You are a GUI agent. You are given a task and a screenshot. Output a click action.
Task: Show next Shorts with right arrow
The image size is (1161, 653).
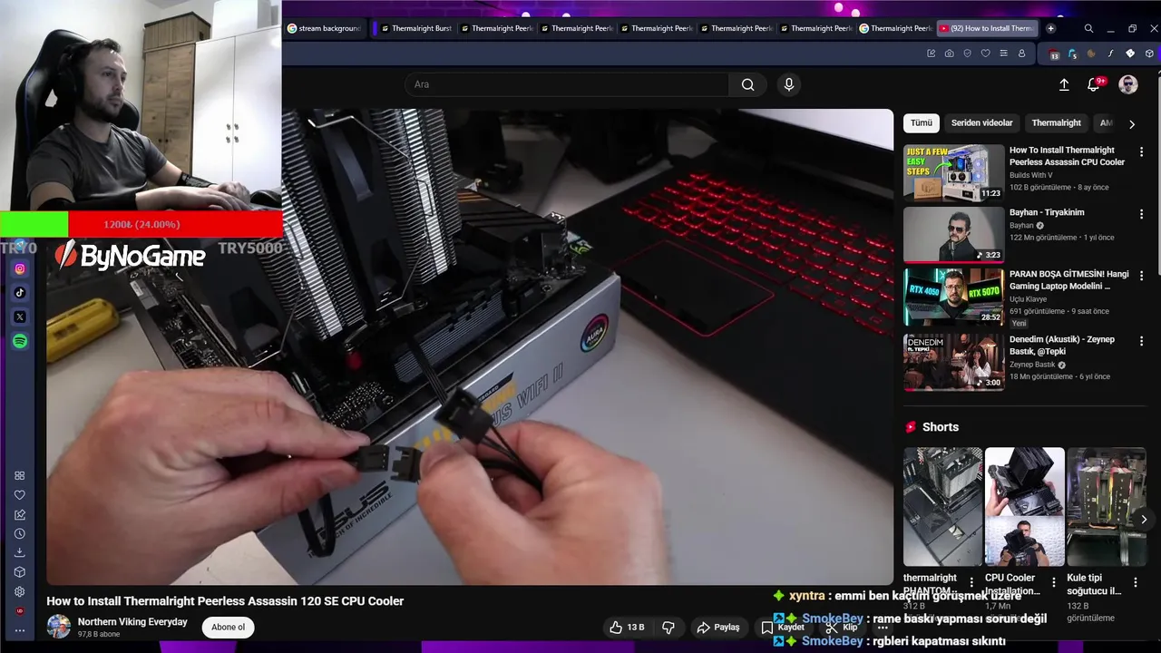coord(1144,520)
